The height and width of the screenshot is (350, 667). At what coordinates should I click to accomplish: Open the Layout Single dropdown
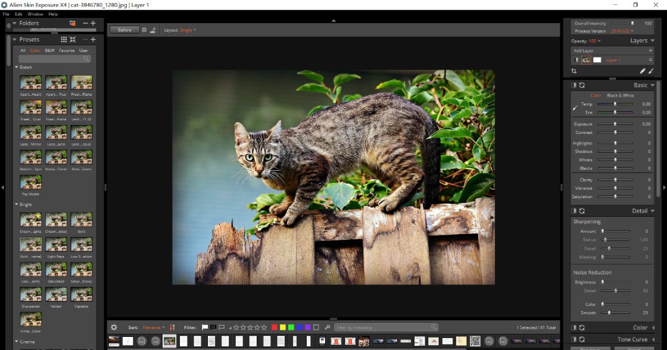(188, 30)
